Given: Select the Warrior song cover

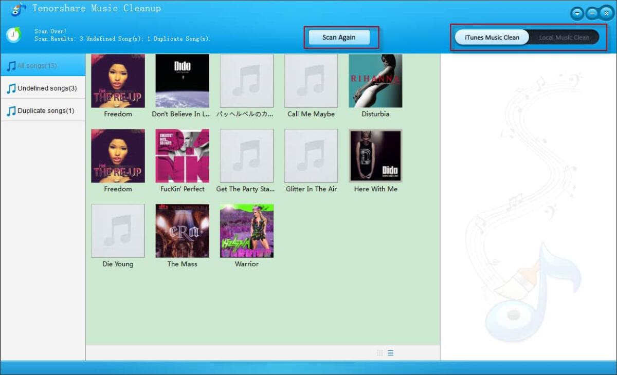Looking at the screenshot, I should click(x=246, y=231).
